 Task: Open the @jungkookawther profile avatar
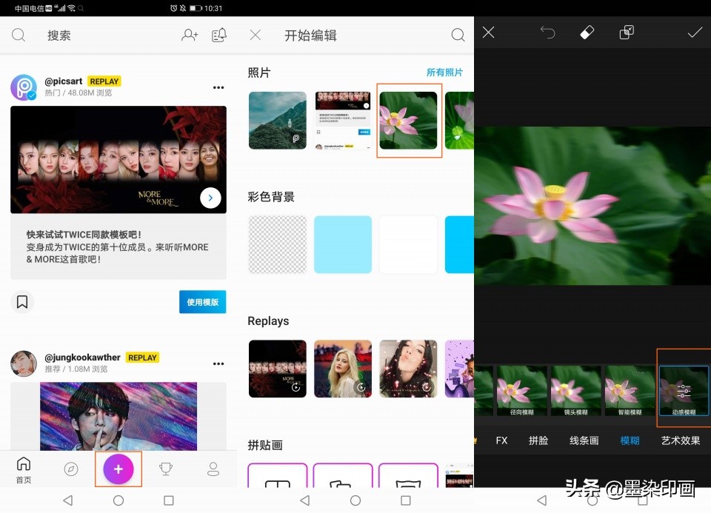point(24,363)
